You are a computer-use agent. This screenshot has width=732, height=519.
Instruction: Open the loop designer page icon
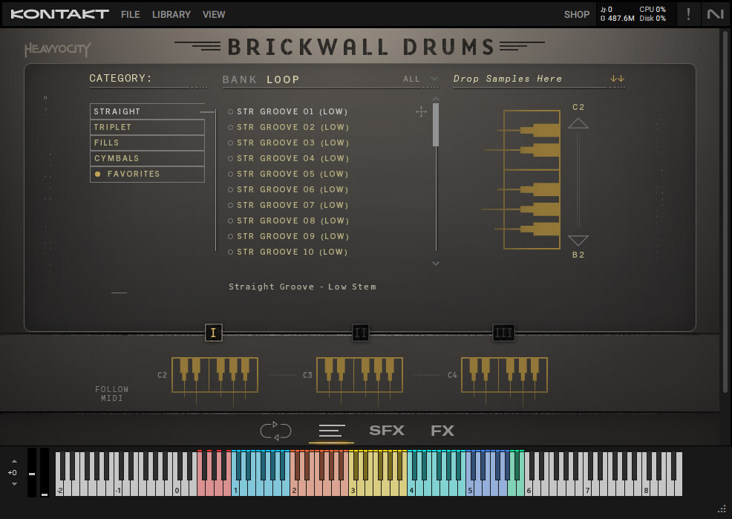[276, 431]
